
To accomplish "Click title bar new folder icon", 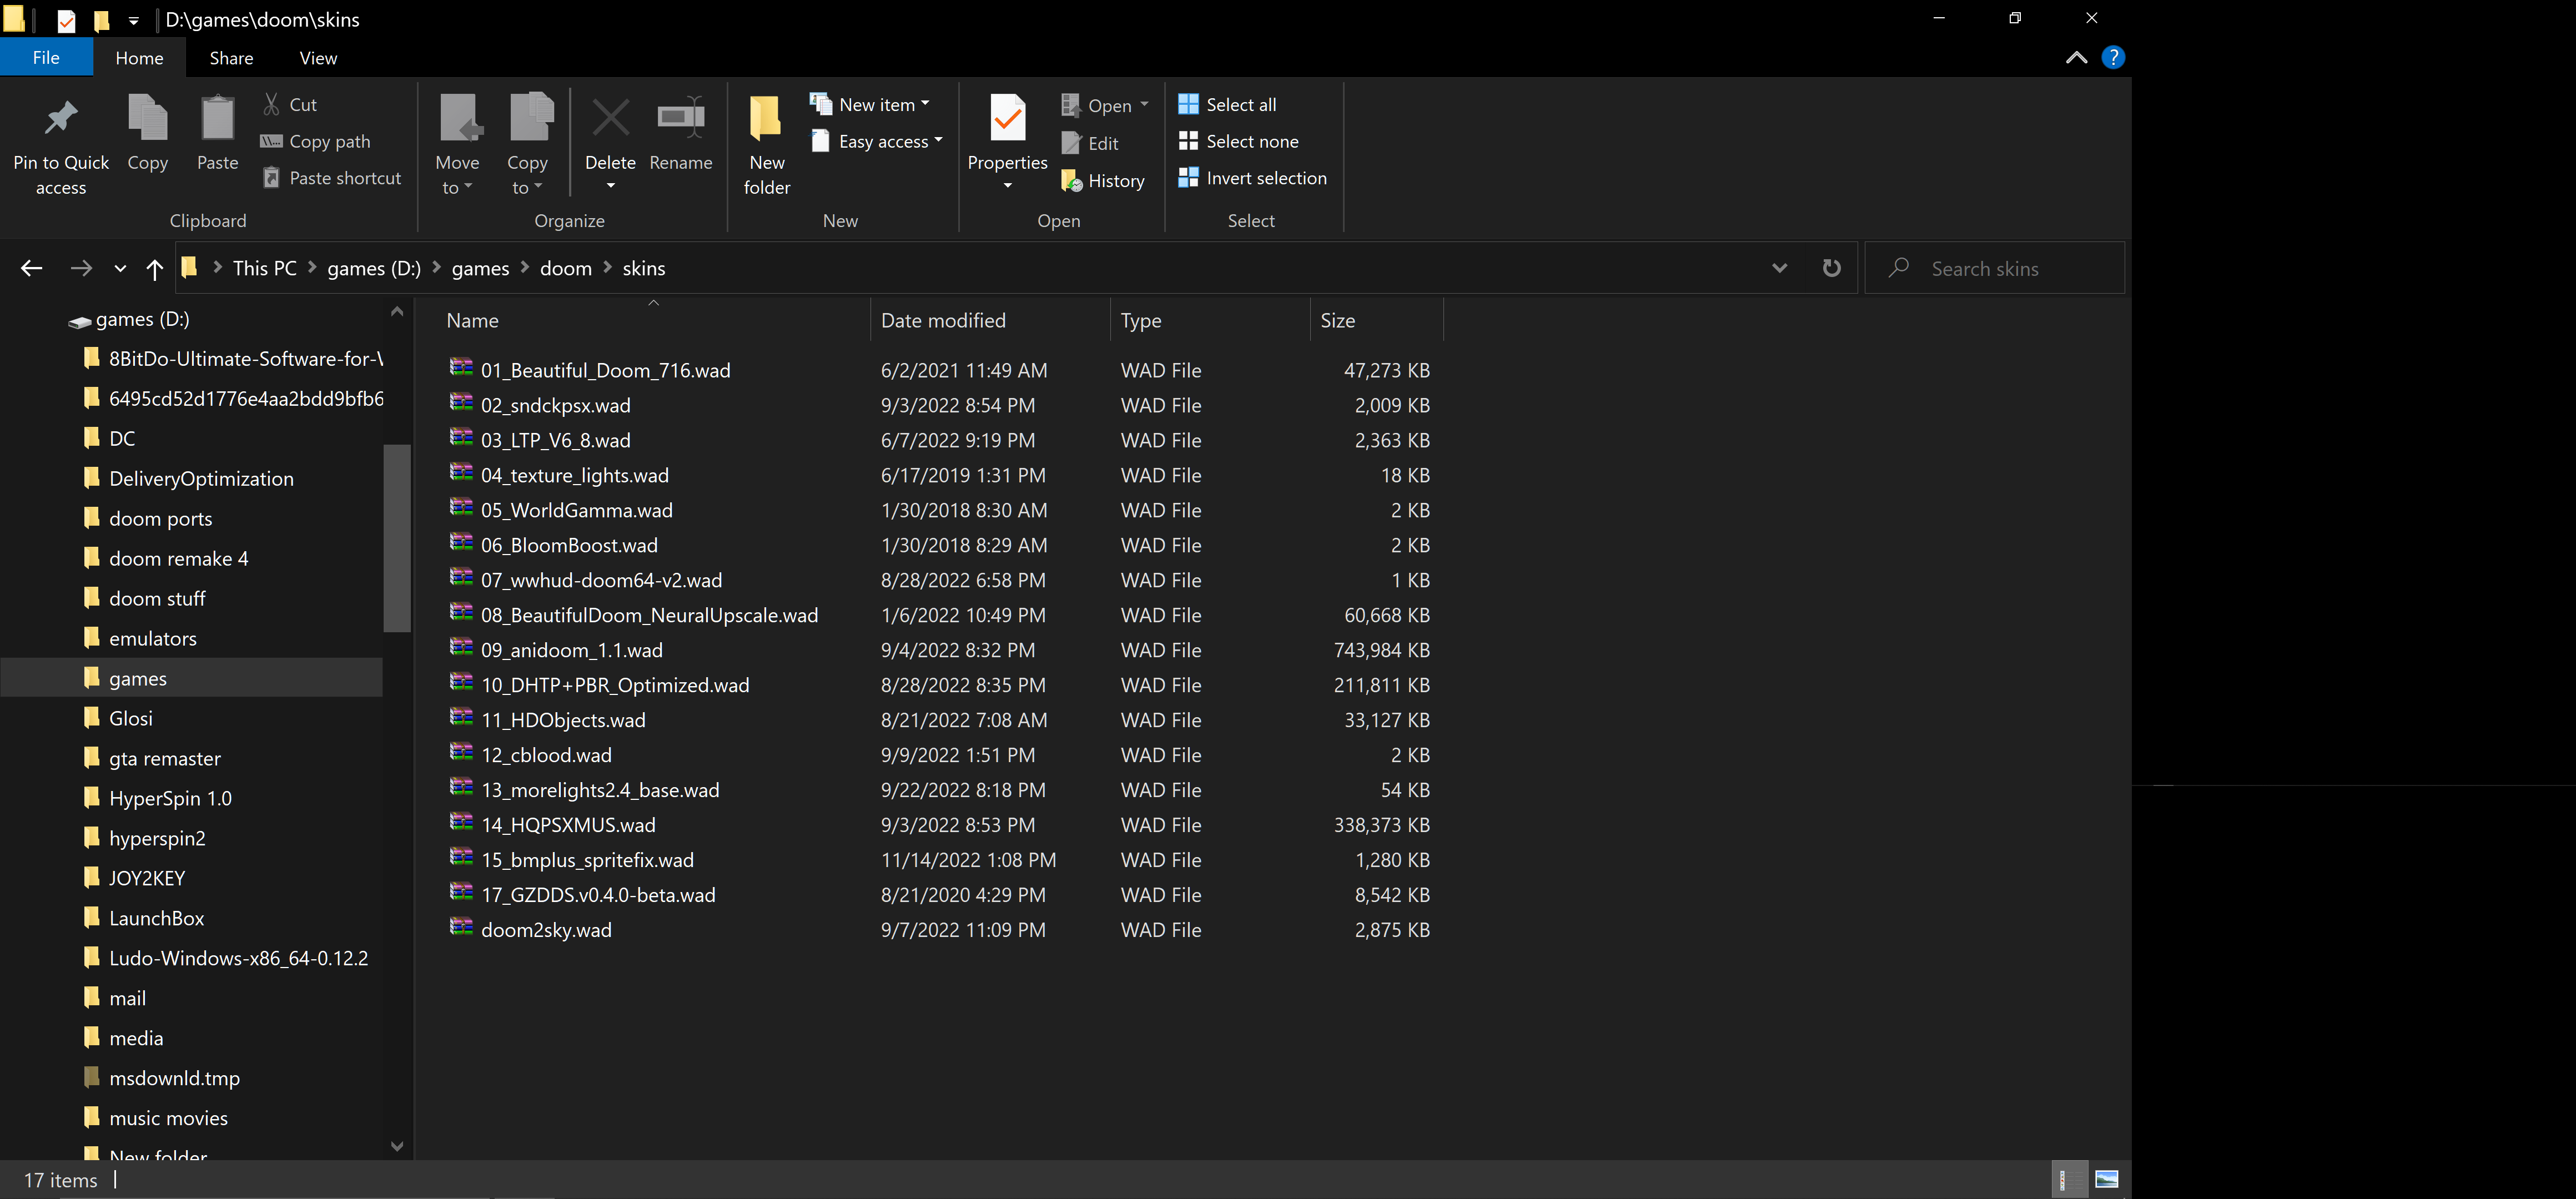I will [x=101, y=20].
